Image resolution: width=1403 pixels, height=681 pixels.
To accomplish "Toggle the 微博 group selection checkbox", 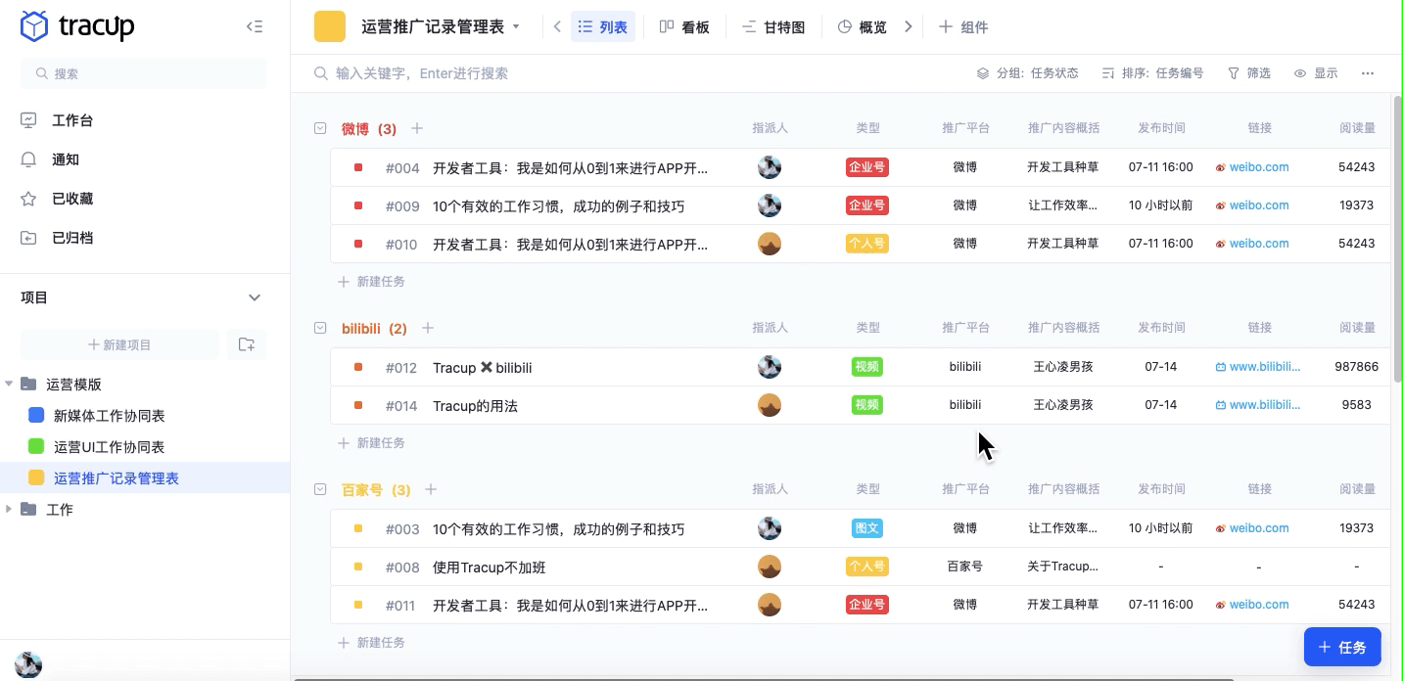I will 320,128.
